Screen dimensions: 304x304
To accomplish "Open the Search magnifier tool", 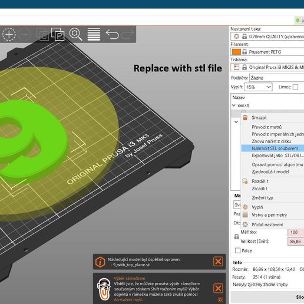I will (75, 34).
